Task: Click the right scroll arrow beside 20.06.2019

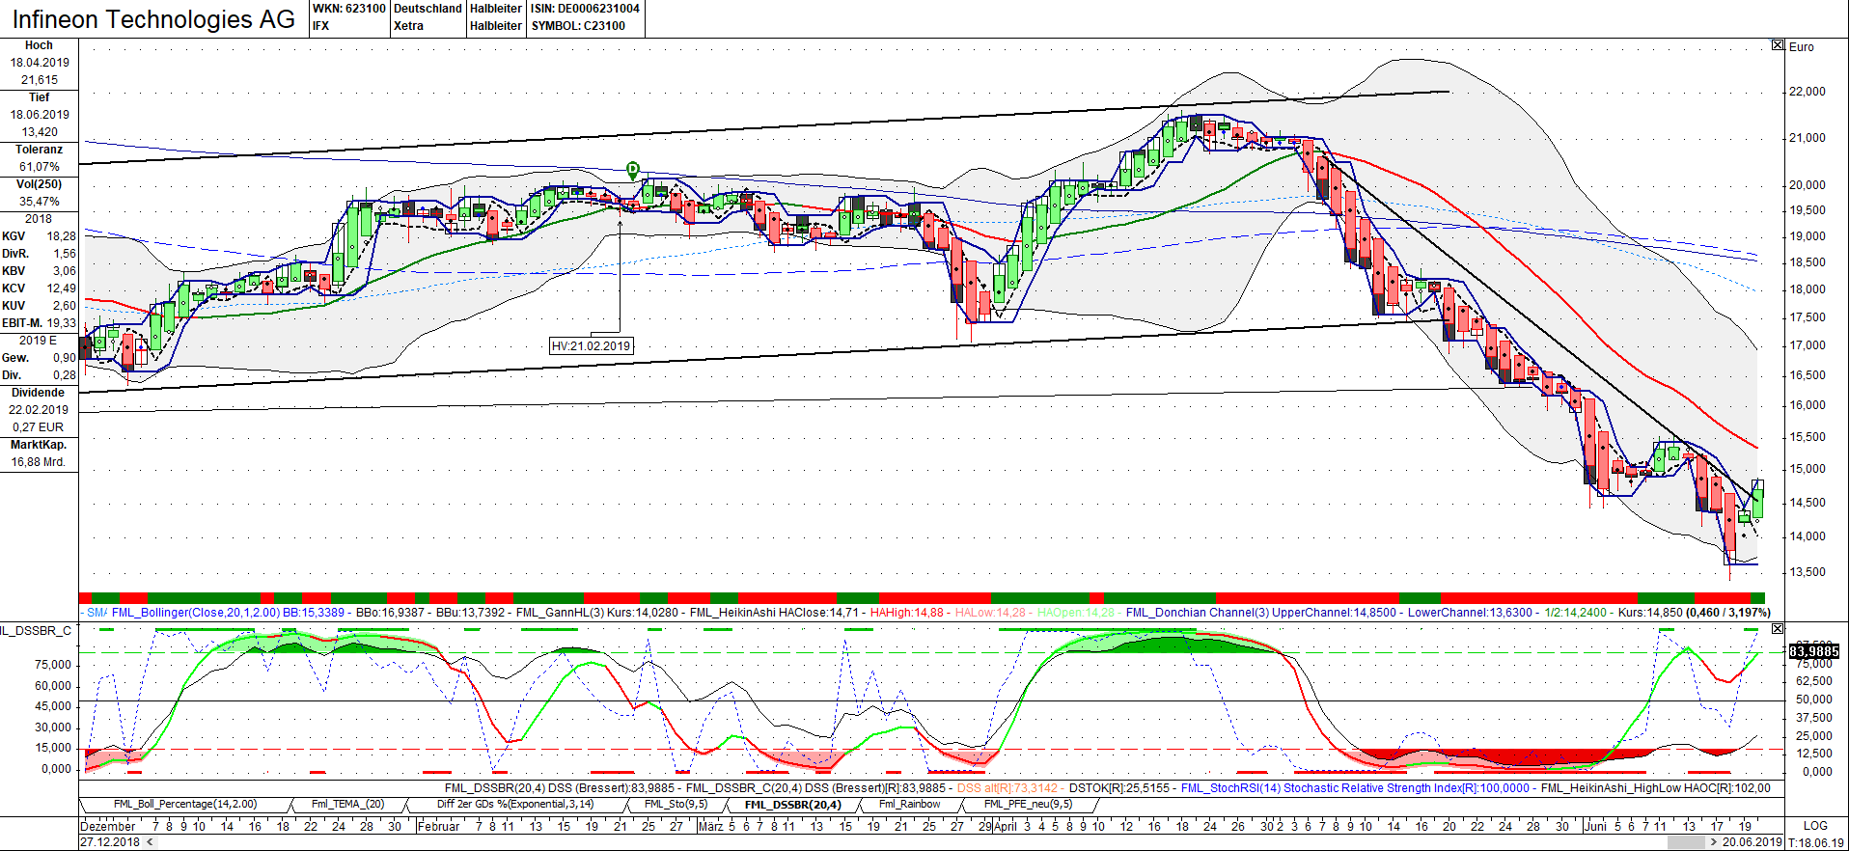Action: coord(1714,842)
